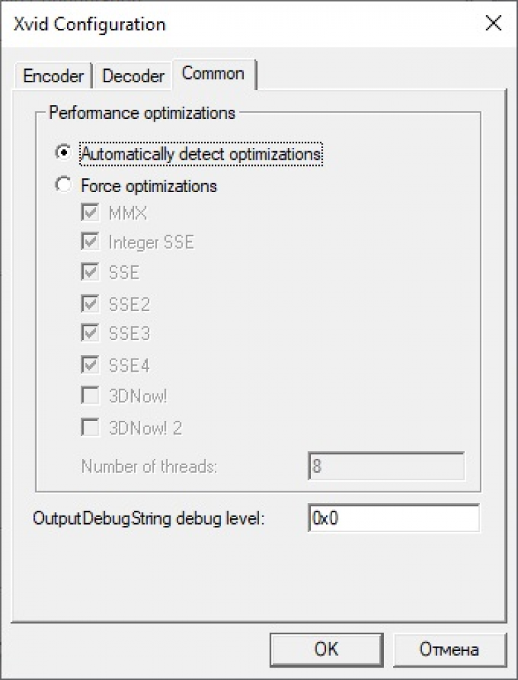Open the Decoder tab

pyautogui.click(x=133, y=76)
